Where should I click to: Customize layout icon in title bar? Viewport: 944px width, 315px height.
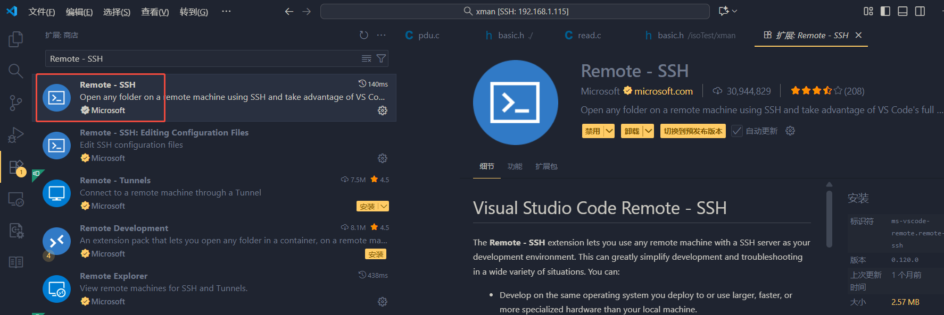click(x=868, y=11)
